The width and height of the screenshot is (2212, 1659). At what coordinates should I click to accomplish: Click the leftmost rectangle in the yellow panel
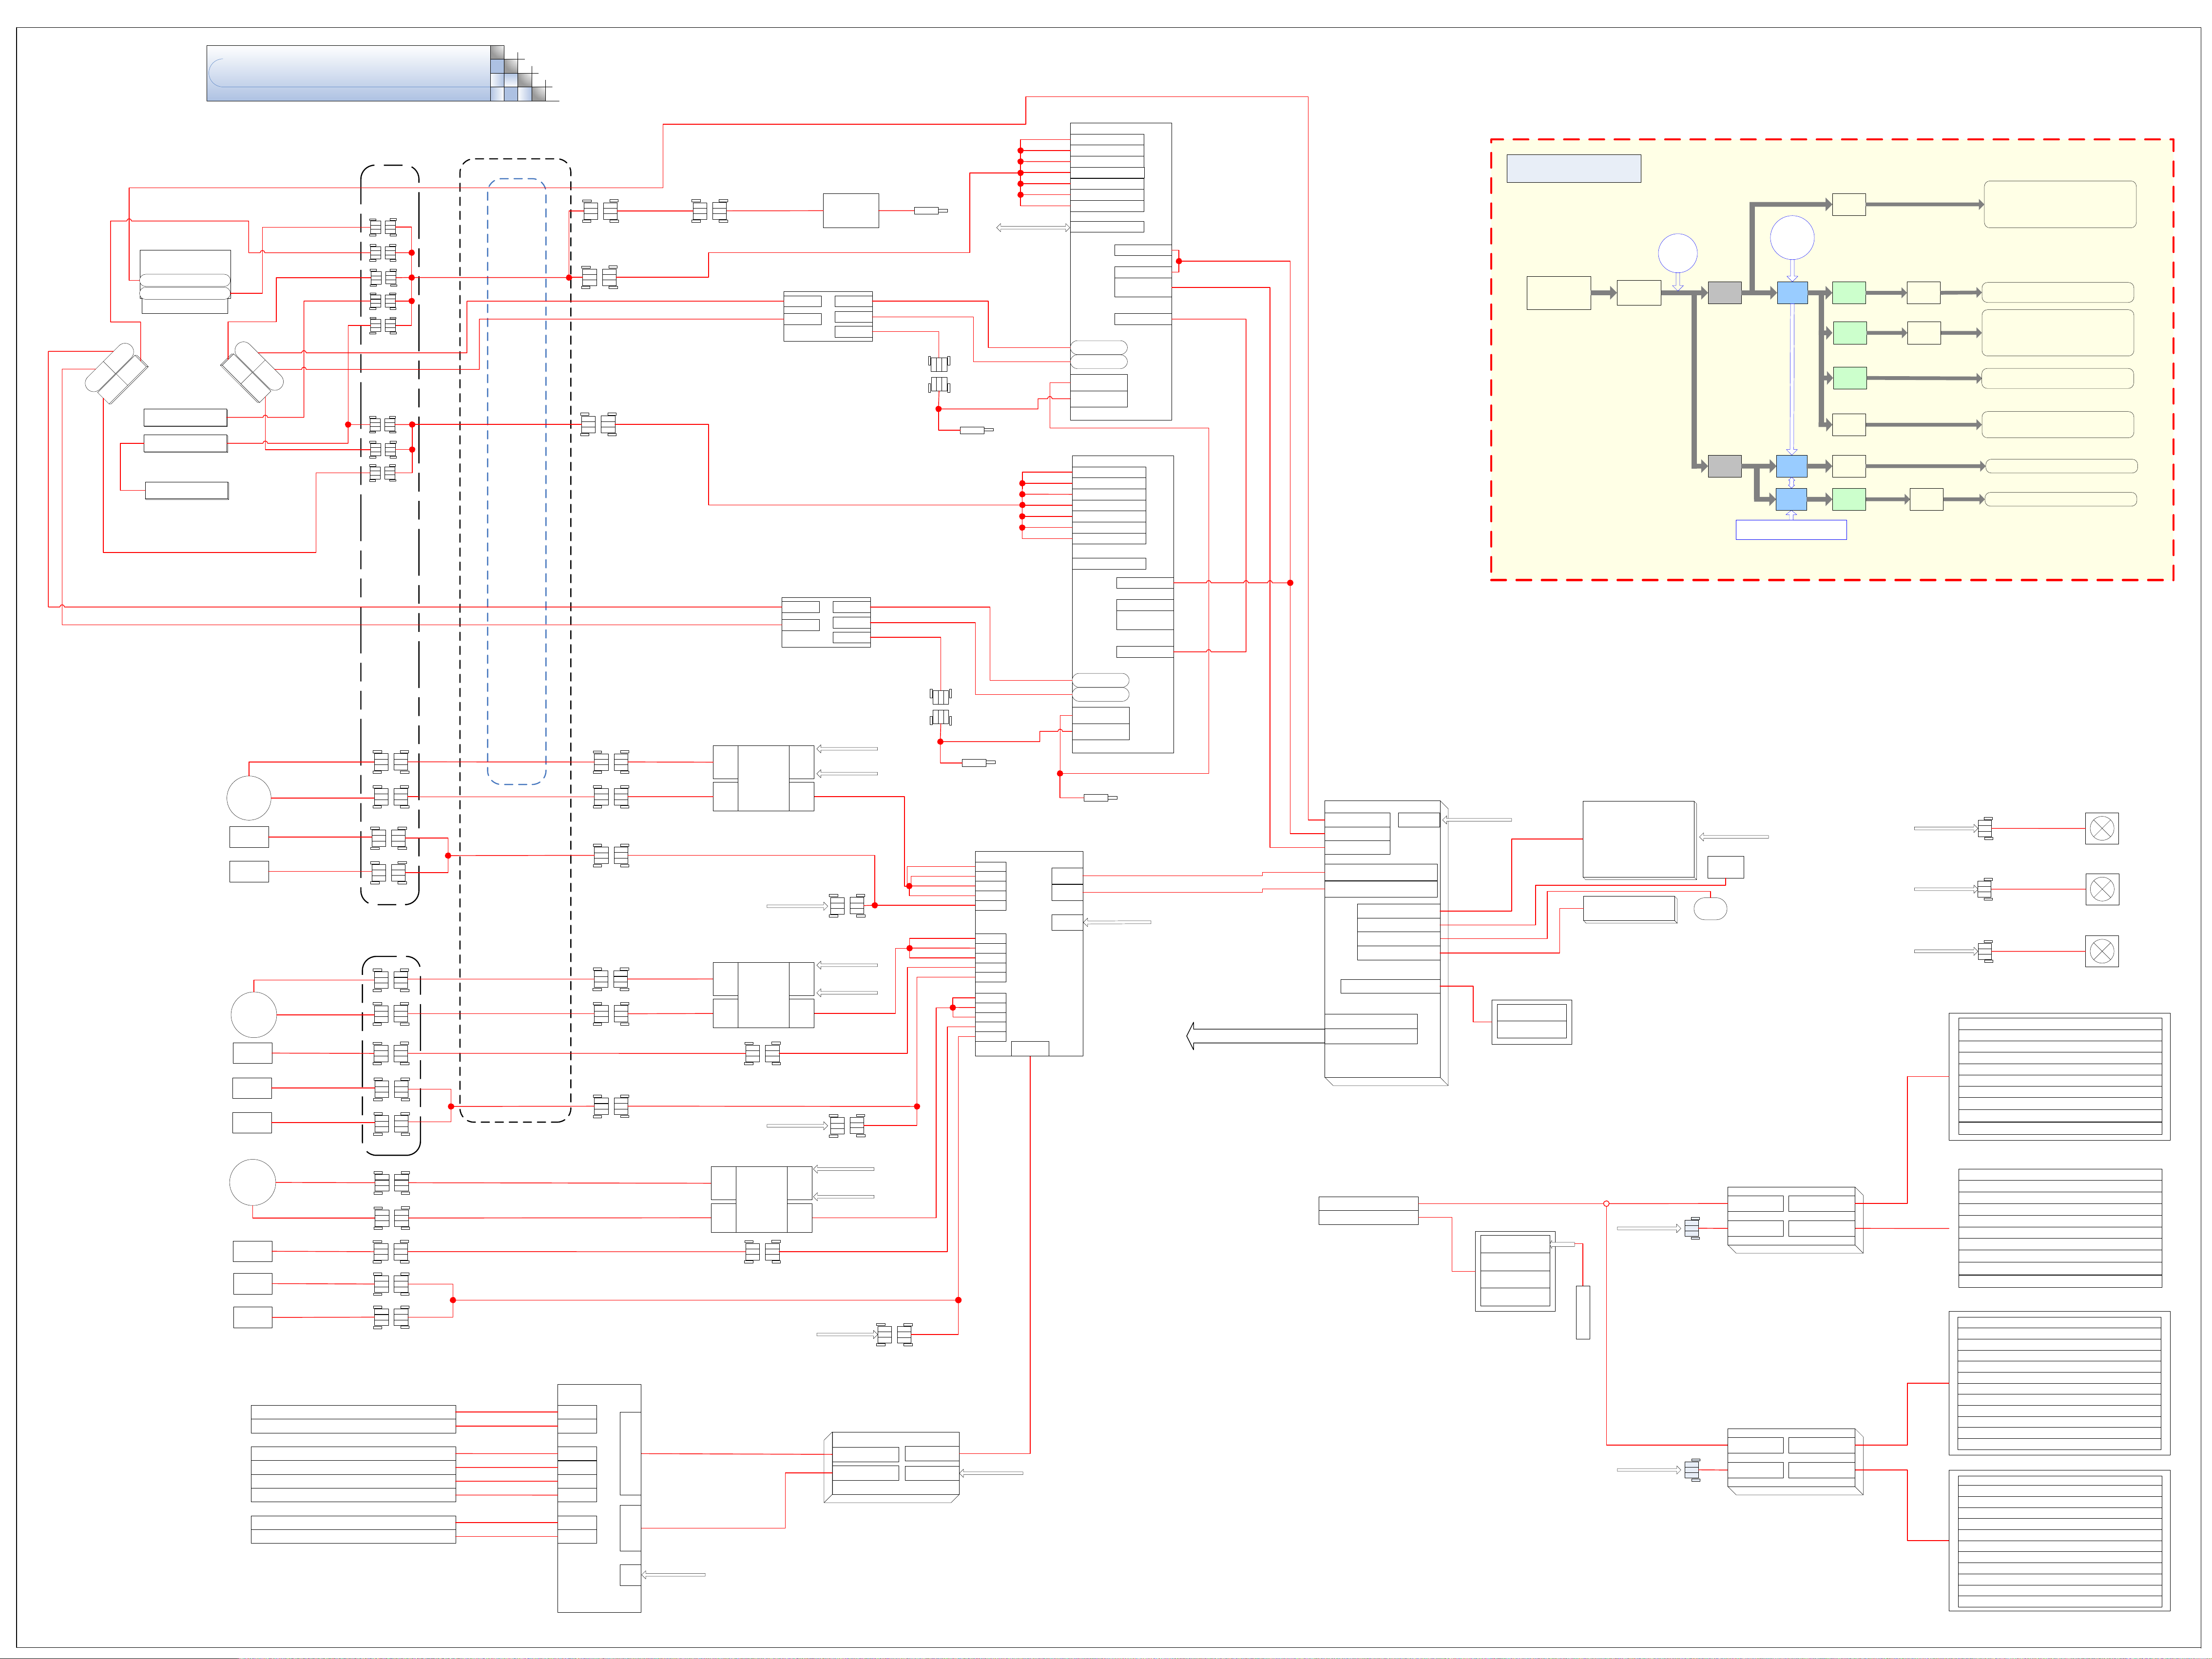click(1558, 293)
